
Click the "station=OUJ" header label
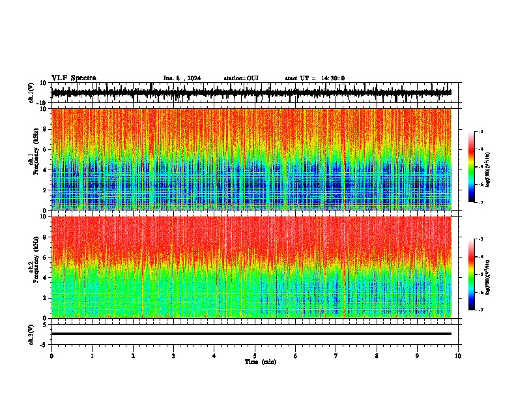point(241,78)
